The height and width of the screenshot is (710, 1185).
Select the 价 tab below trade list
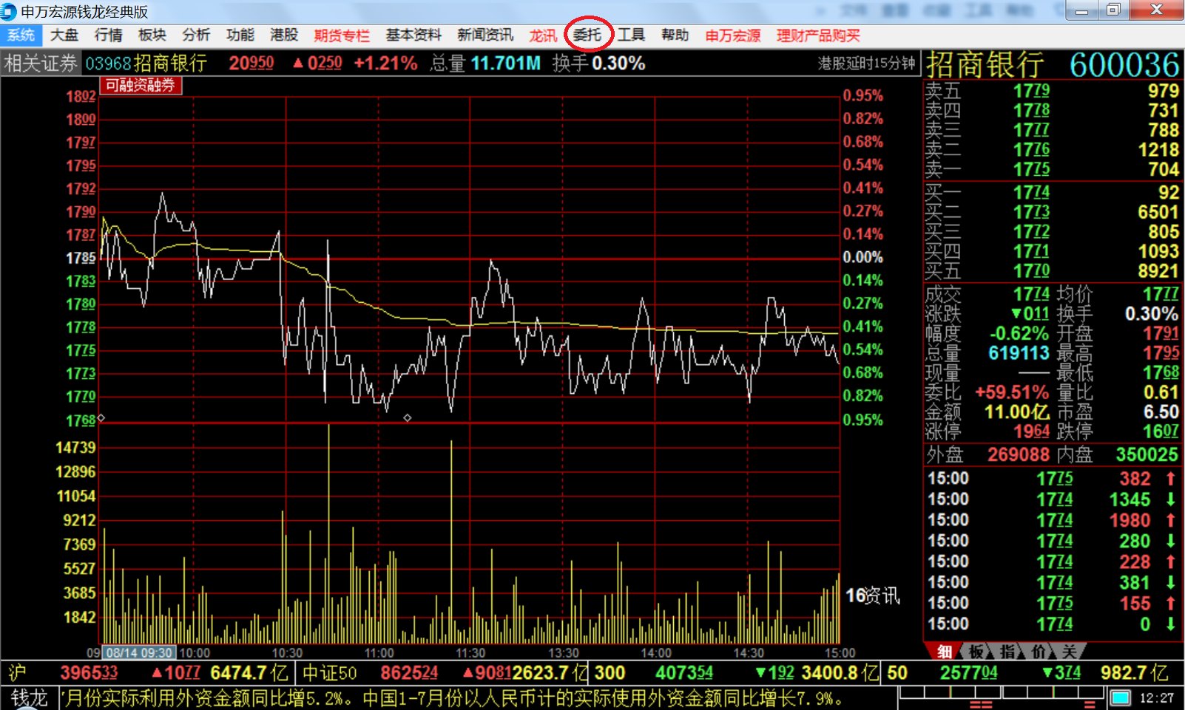click(1039, 651)
